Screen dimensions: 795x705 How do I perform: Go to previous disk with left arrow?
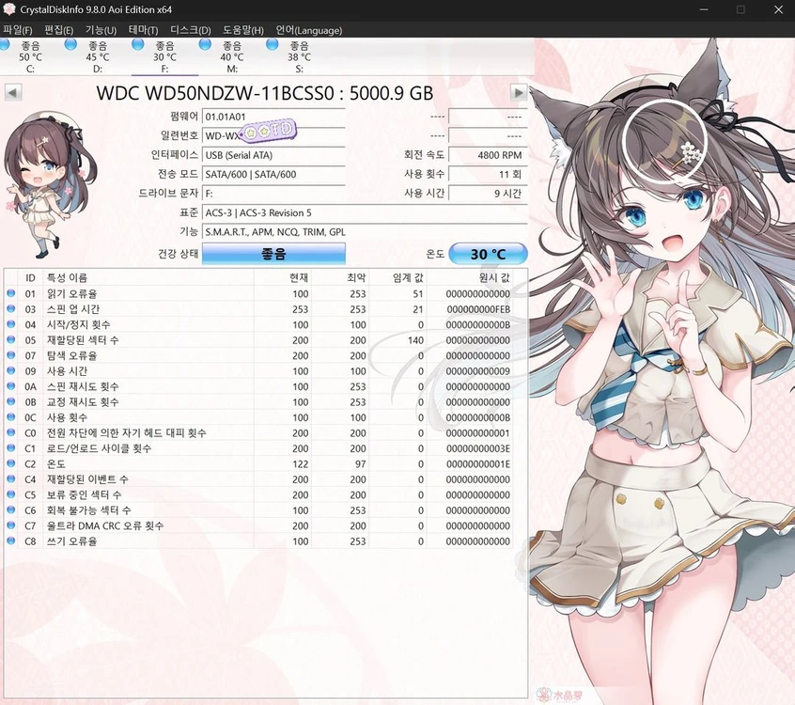coord(12,93)
